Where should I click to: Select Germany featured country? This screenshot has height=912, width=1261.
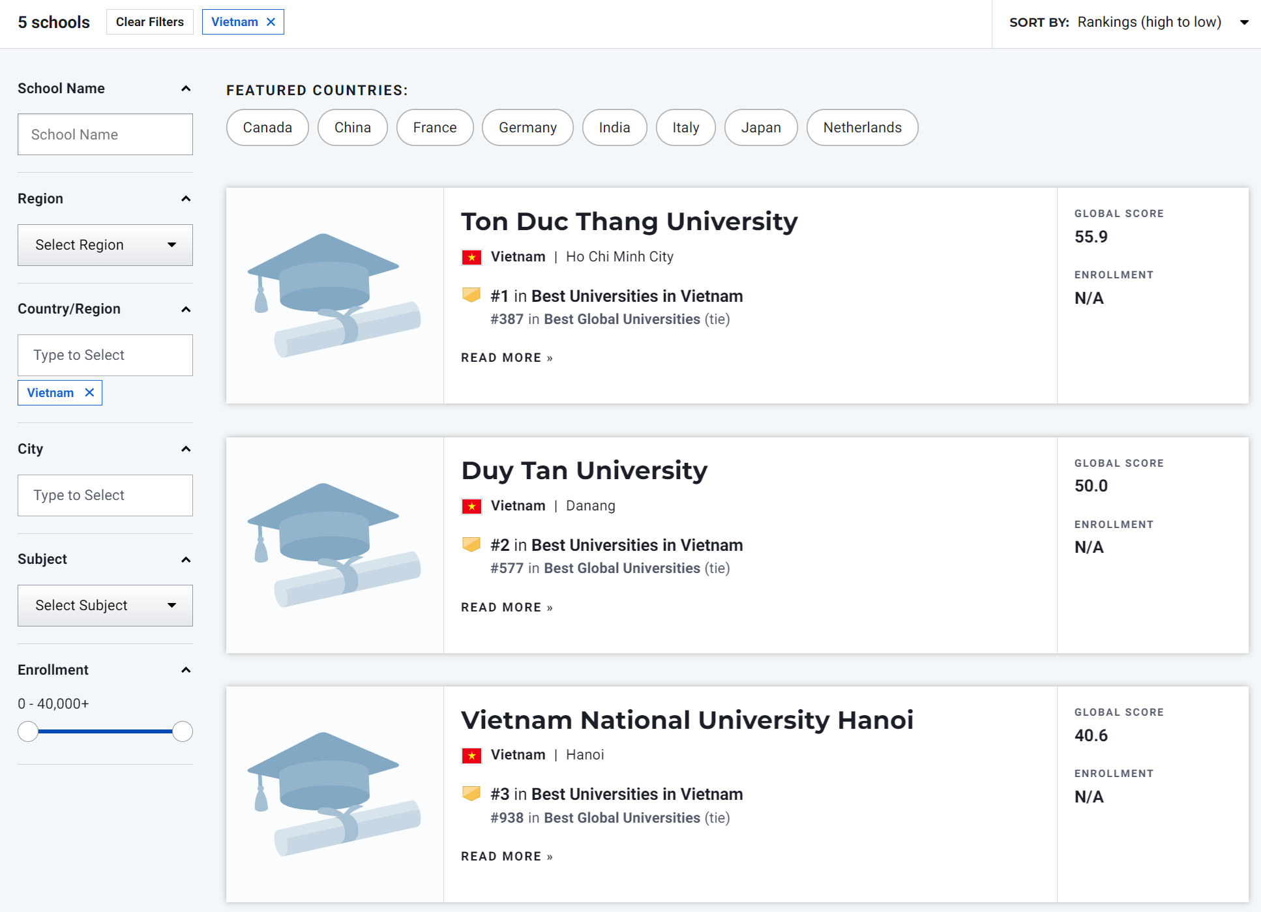pos(527,127)
